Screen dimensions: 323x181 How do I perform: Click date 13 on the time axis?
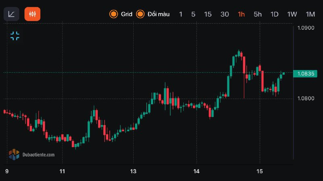(134, 171)
